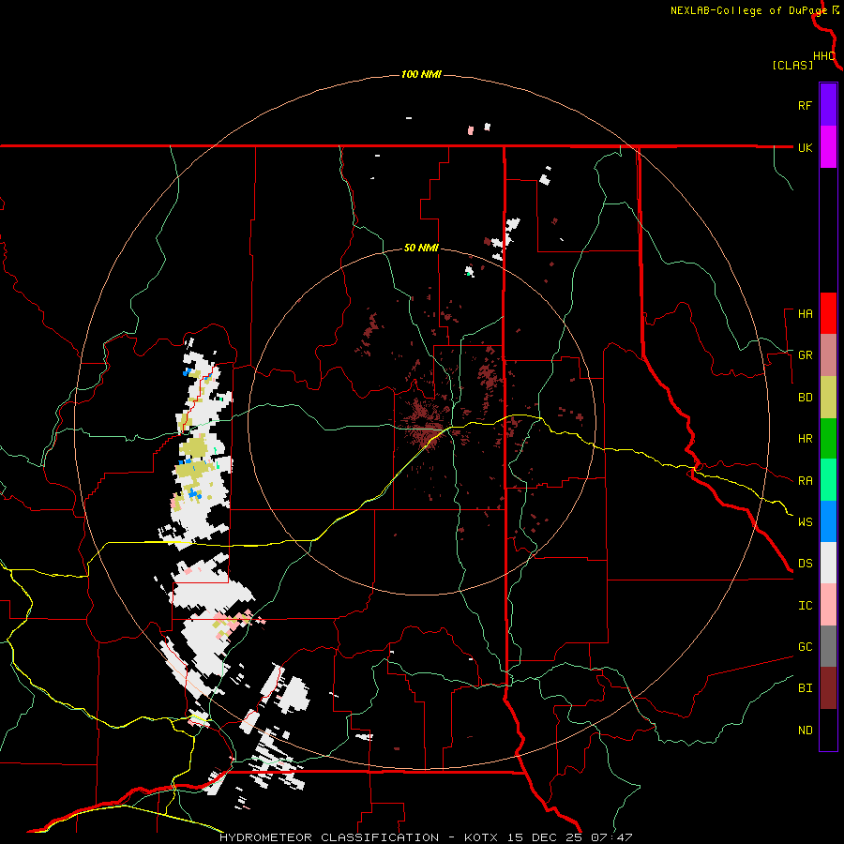844x844 pixels.
Task: Click the "100 NMI" range ring label
Action: (x=421, y=74)
